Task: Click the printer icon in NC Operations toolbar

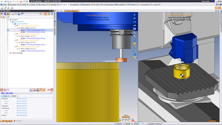Action: tap(13, 14)
